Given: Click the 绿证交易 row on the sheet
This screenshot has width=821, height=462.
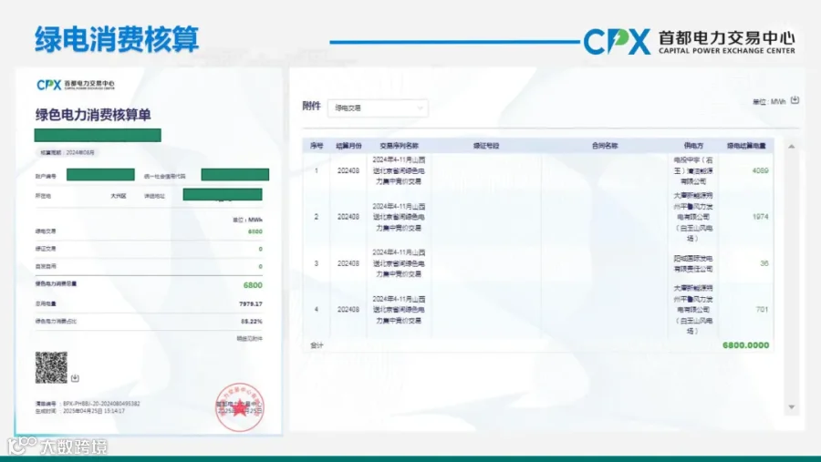Looking at the screenshot, I should 149,249.
